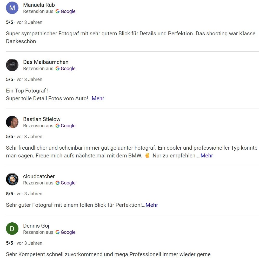Viewport: 259px width, 259px height.
Task: Click cloudcatcher's cartoon avatar
Action: point(12,179)
